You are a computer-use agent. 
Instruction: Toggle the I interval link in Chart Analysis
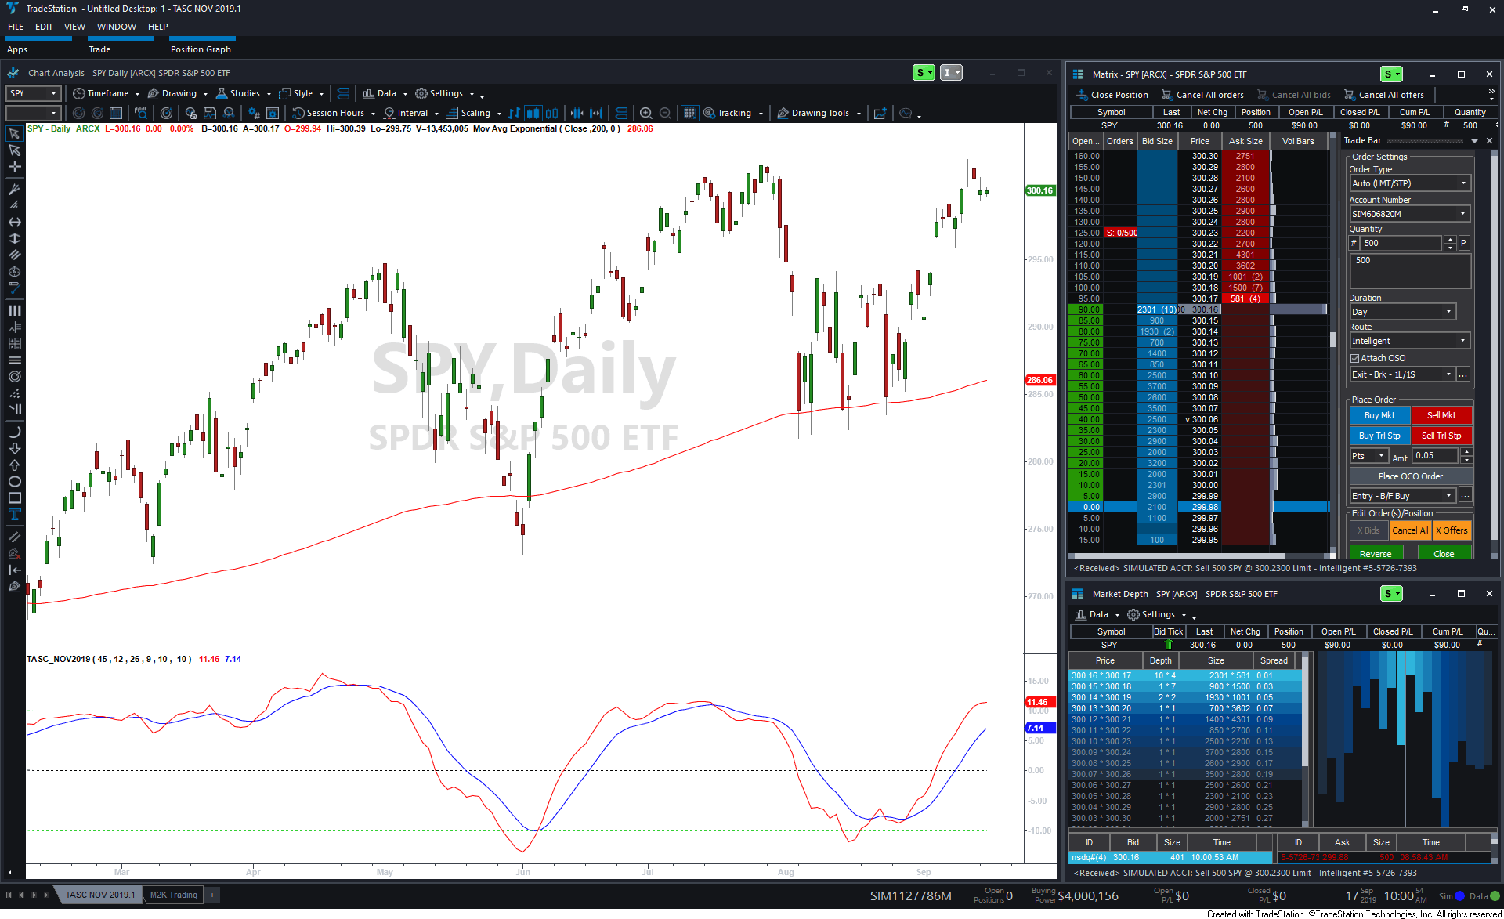tap(951, 73)
